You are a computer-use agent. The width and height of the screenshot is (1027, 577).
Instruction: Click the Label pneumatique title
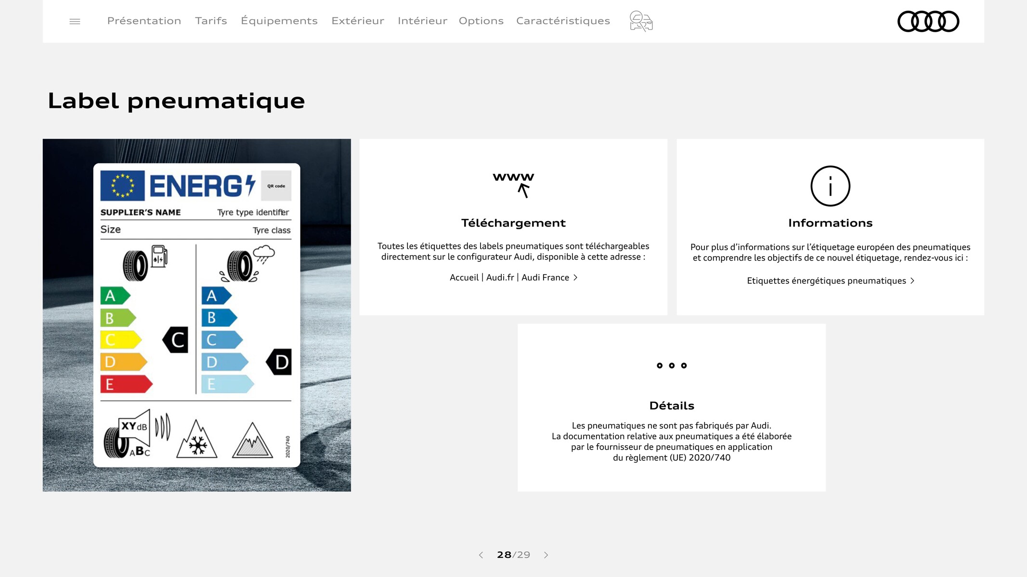point(176,100)
